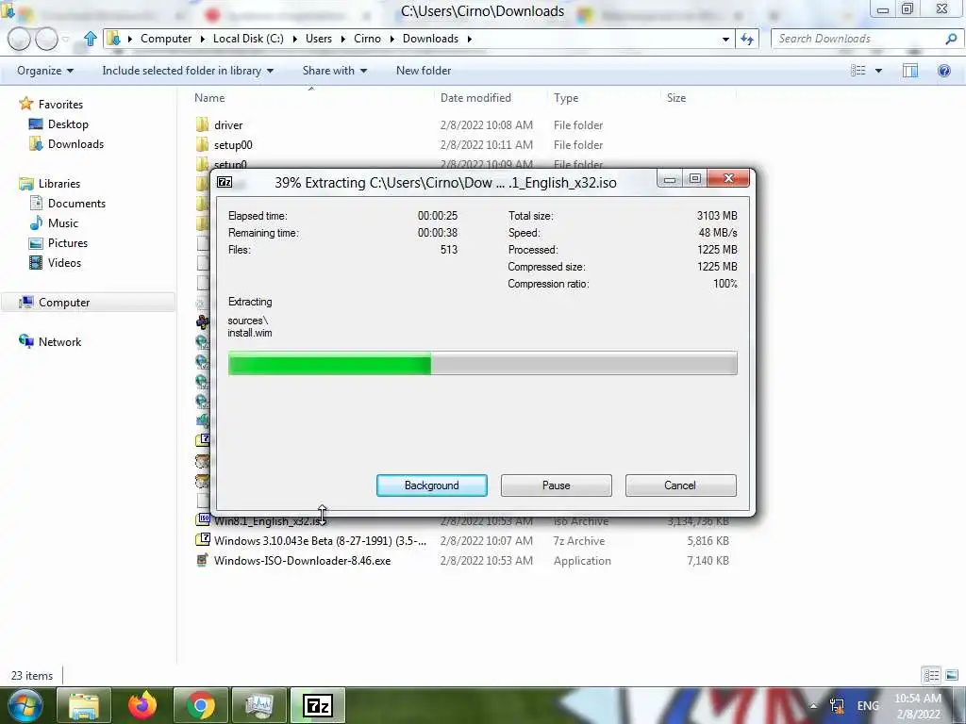Image resolution: width=966 pixels, height=724 pixels.
Task: Open the performance monitor taskbar app
Action: [x=259, y=705]
